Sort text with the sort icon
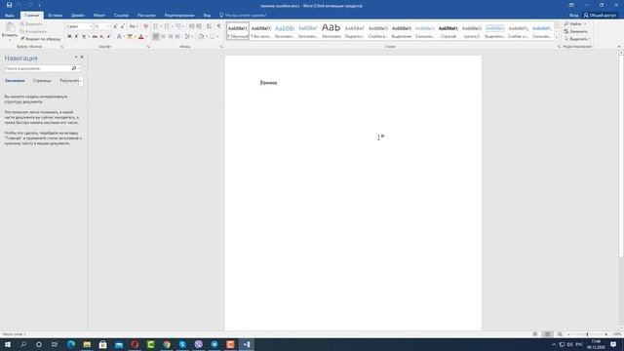The width and height of the screenshot is (624, 351). tap(209, 26)
